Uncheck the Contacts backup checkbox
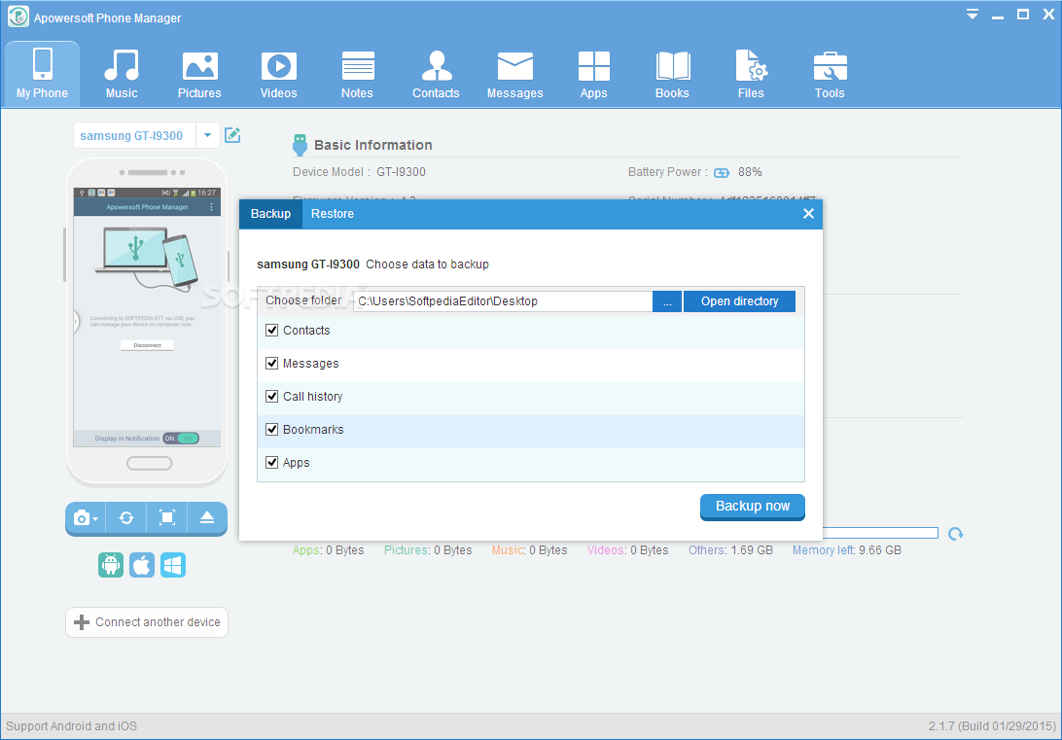 tap(271, 331)
